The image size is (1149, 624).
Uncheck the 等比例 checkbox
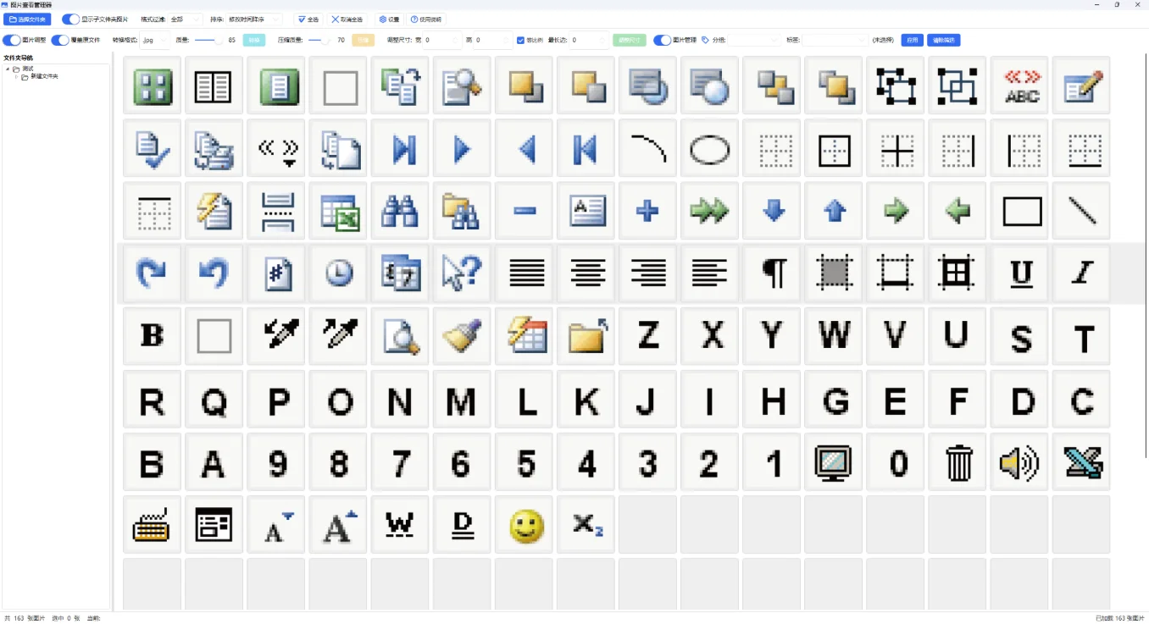coord(520,40)
